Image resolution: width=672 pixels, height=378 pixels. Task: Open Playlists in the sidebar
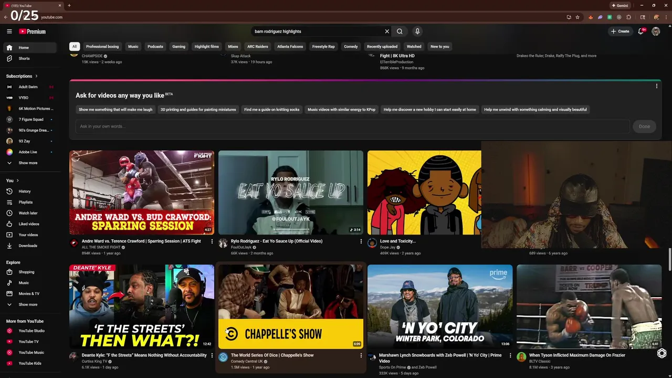coord(30,202)
